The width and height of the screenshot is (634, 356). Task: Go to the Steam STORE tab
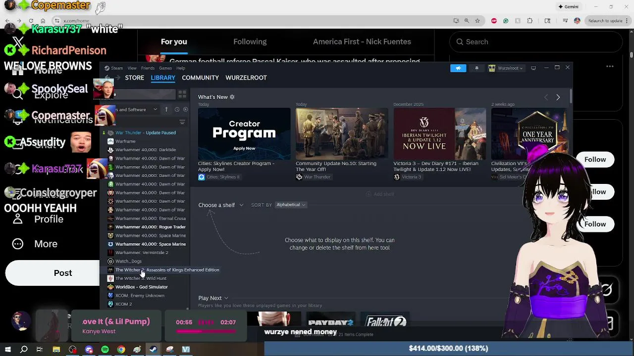[x=134, y=78]
